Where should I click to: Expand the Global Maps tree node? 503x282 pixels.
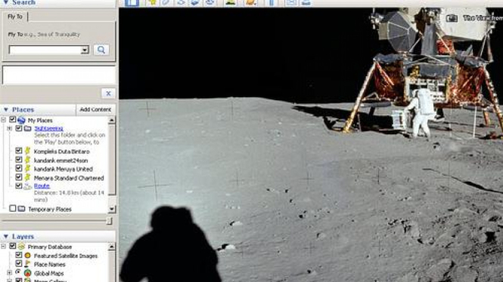tap(10, 273)
